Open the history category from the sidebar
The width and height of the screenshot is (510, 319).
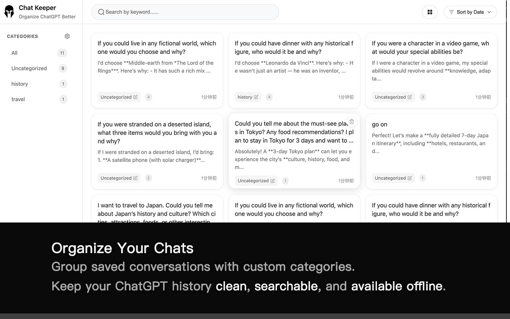point(20,84)
